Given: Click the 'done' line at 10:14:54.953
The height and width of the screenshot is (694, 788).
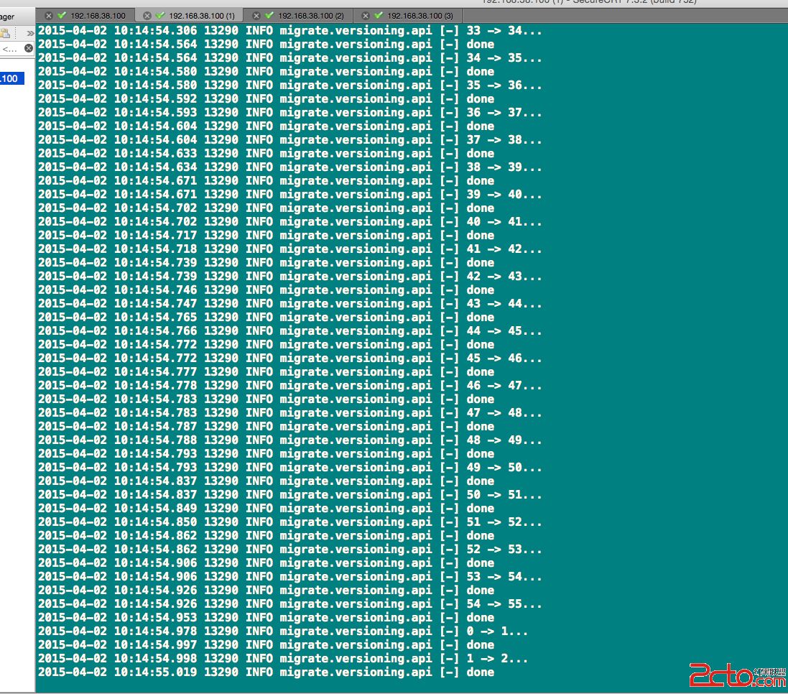Looking at the screenshot, I should click(266, 618).
